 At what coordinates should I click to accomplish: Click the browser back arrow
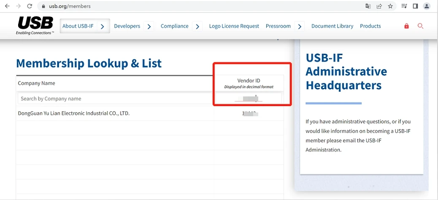(7, 6)
